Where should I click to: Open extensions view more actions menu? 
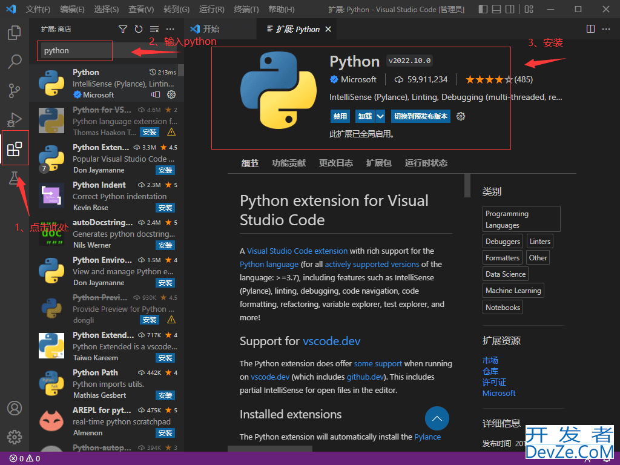click(x=170, y=29)
